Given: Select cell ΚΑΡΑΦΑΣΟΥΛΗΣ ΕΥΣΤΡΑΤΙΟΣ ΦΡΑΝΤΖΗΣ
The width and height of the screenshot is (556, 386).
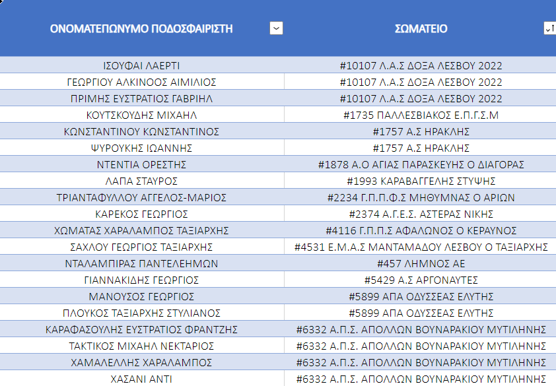Looking at the screenshot, I should 142,329.
